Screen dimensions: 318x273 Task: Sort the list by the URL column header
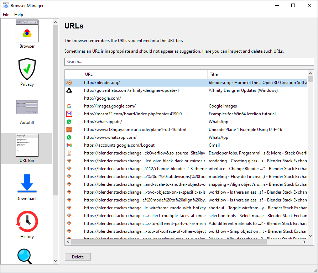[145, 74]
